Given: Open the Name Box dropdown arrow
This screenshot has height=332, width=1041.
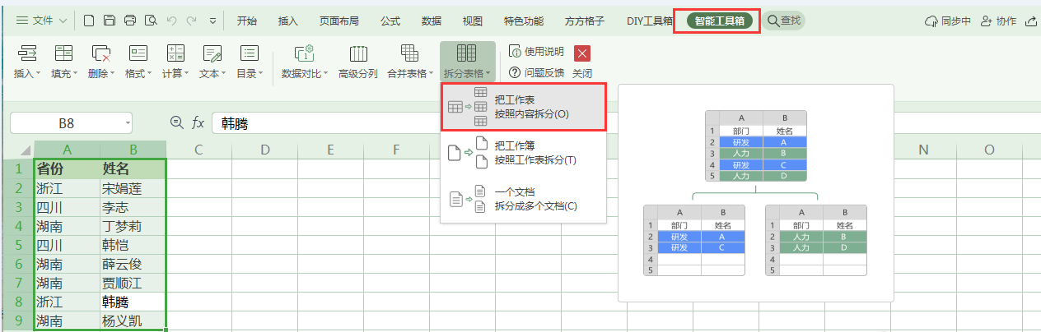Looking at the screenshot, I should pyautogui.click(x=128, y=123).
